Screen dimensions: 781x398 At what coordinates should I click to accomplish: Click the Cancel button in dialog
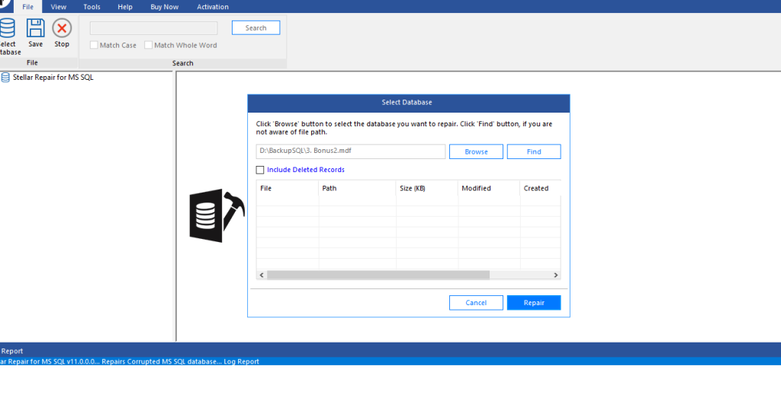click(476, 303)
